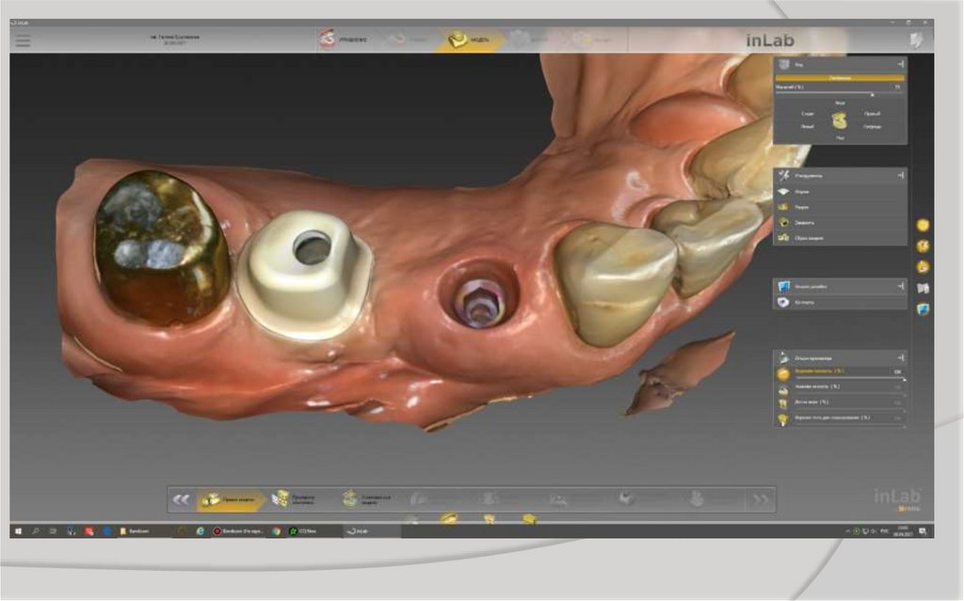Viewport: 964px width, 601px height.
Task: Toggle the last Display options object icon
Action: [x=783, y=419]
